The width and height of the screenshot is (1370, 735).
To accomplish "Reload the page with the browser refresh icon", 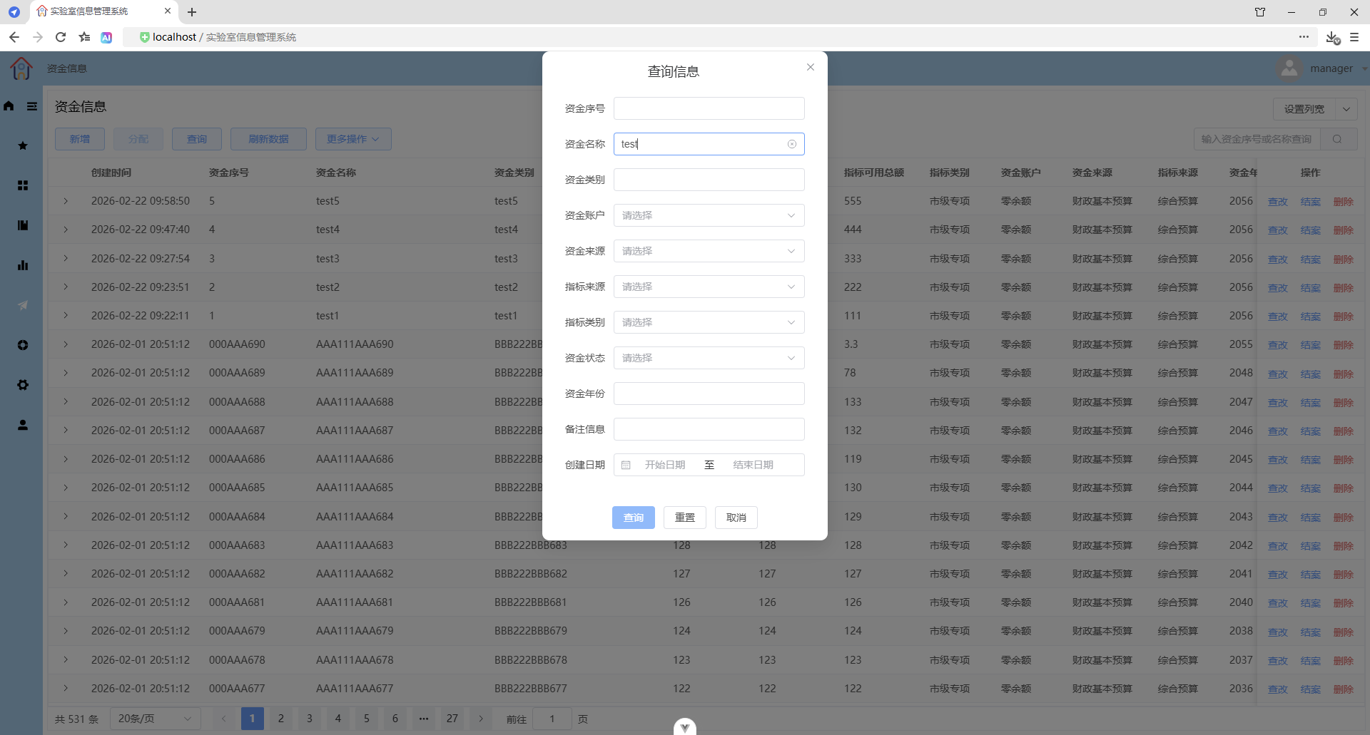I will click(x=61, y=37).
